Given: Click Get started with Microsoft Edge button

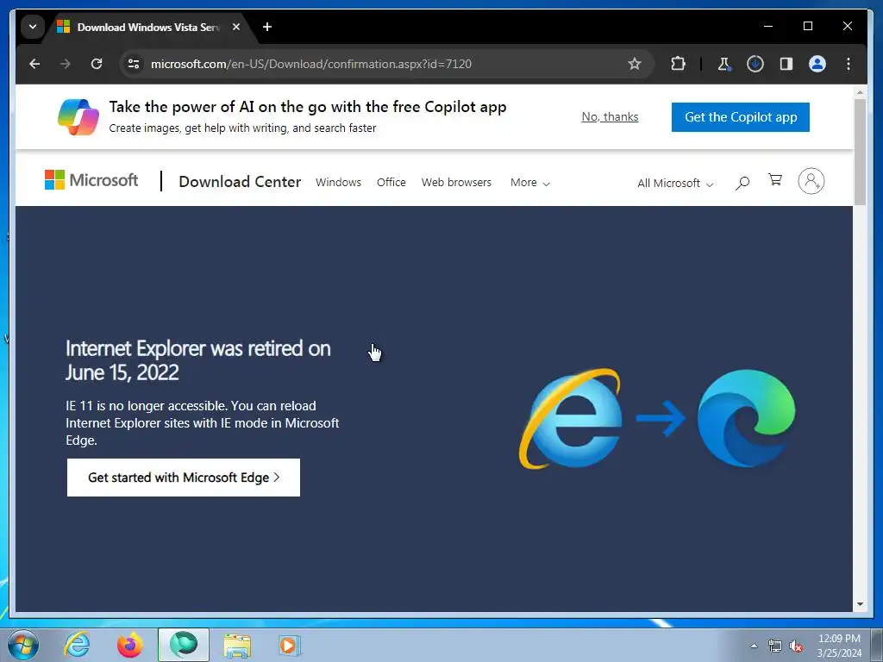Looking at the screenshot, I should [184, 478].
